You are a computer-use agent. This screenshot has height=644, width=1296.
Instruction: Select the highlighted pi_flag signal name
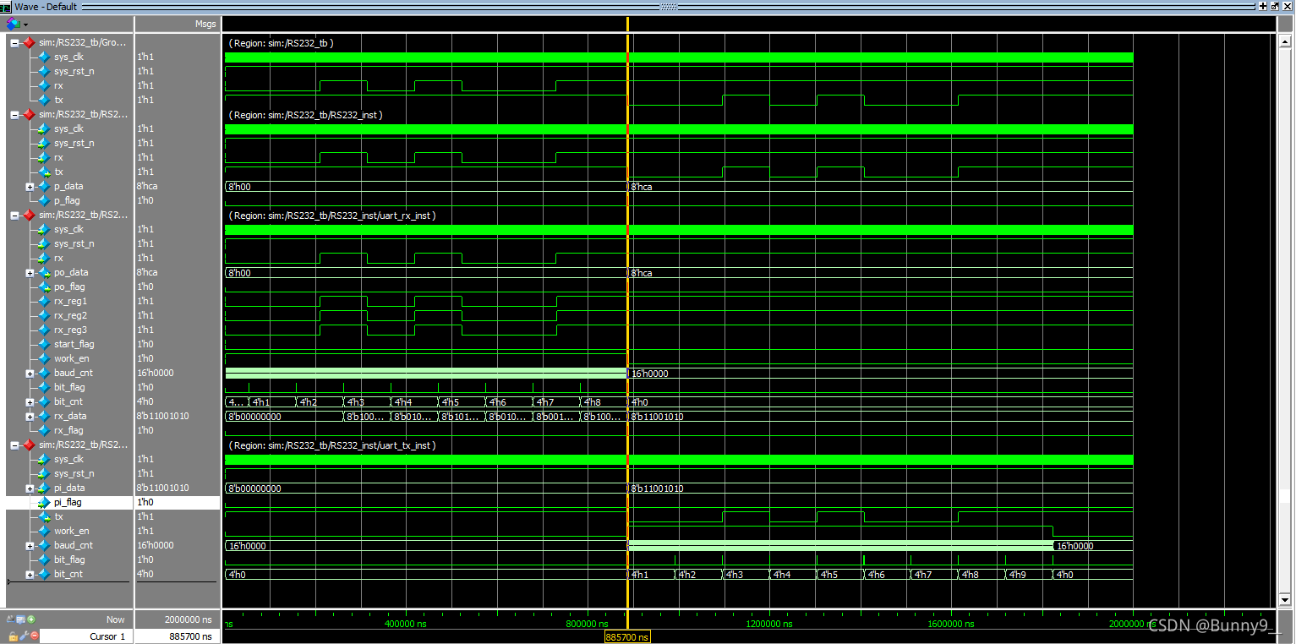coord(68,502)
